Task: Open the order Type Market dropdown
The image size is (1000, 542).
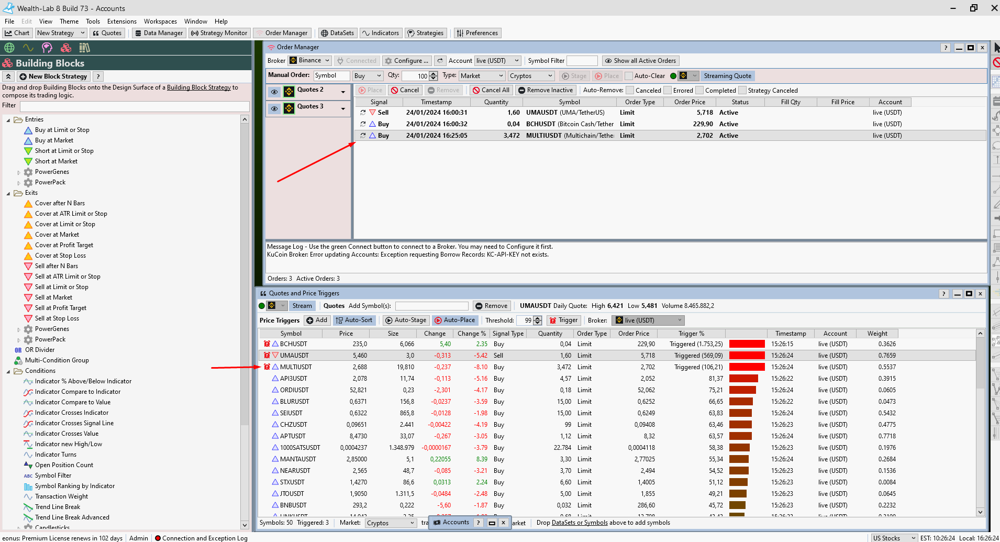Action: pos(482,76)
